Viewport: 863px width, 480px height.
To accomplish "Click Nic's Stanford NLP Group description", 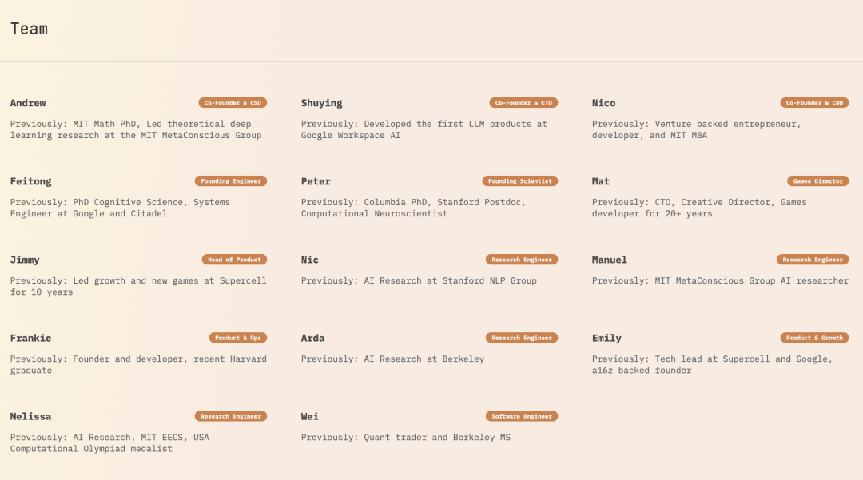I will click(x=419, y=280).
